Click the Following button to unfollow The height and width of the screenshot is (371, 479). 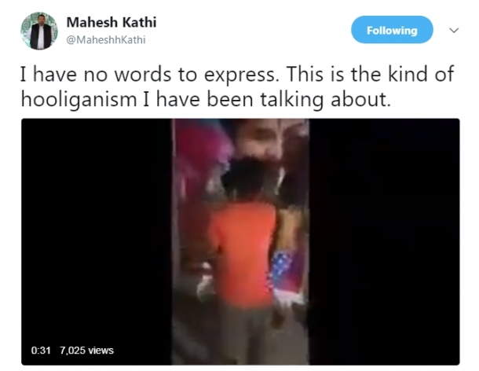coord(392,30)
